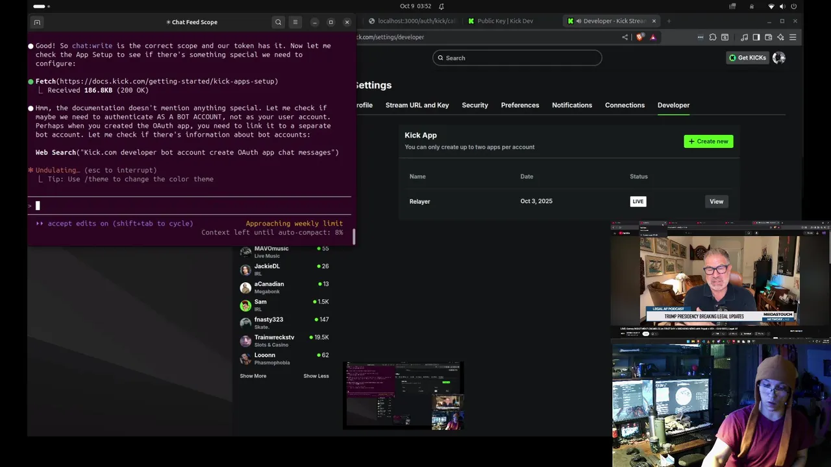Toggle the browser sidebar panel icon

point(756,37)
